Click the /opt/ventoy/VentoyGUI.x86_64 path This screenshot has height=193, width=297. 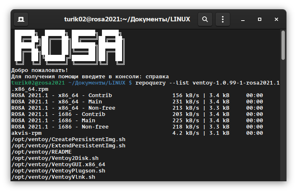point(58,165)
